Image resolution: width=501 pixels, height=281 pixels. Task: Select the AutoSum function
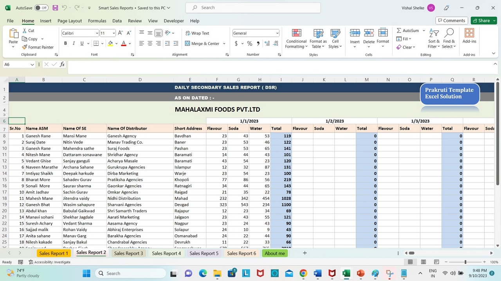408,30
